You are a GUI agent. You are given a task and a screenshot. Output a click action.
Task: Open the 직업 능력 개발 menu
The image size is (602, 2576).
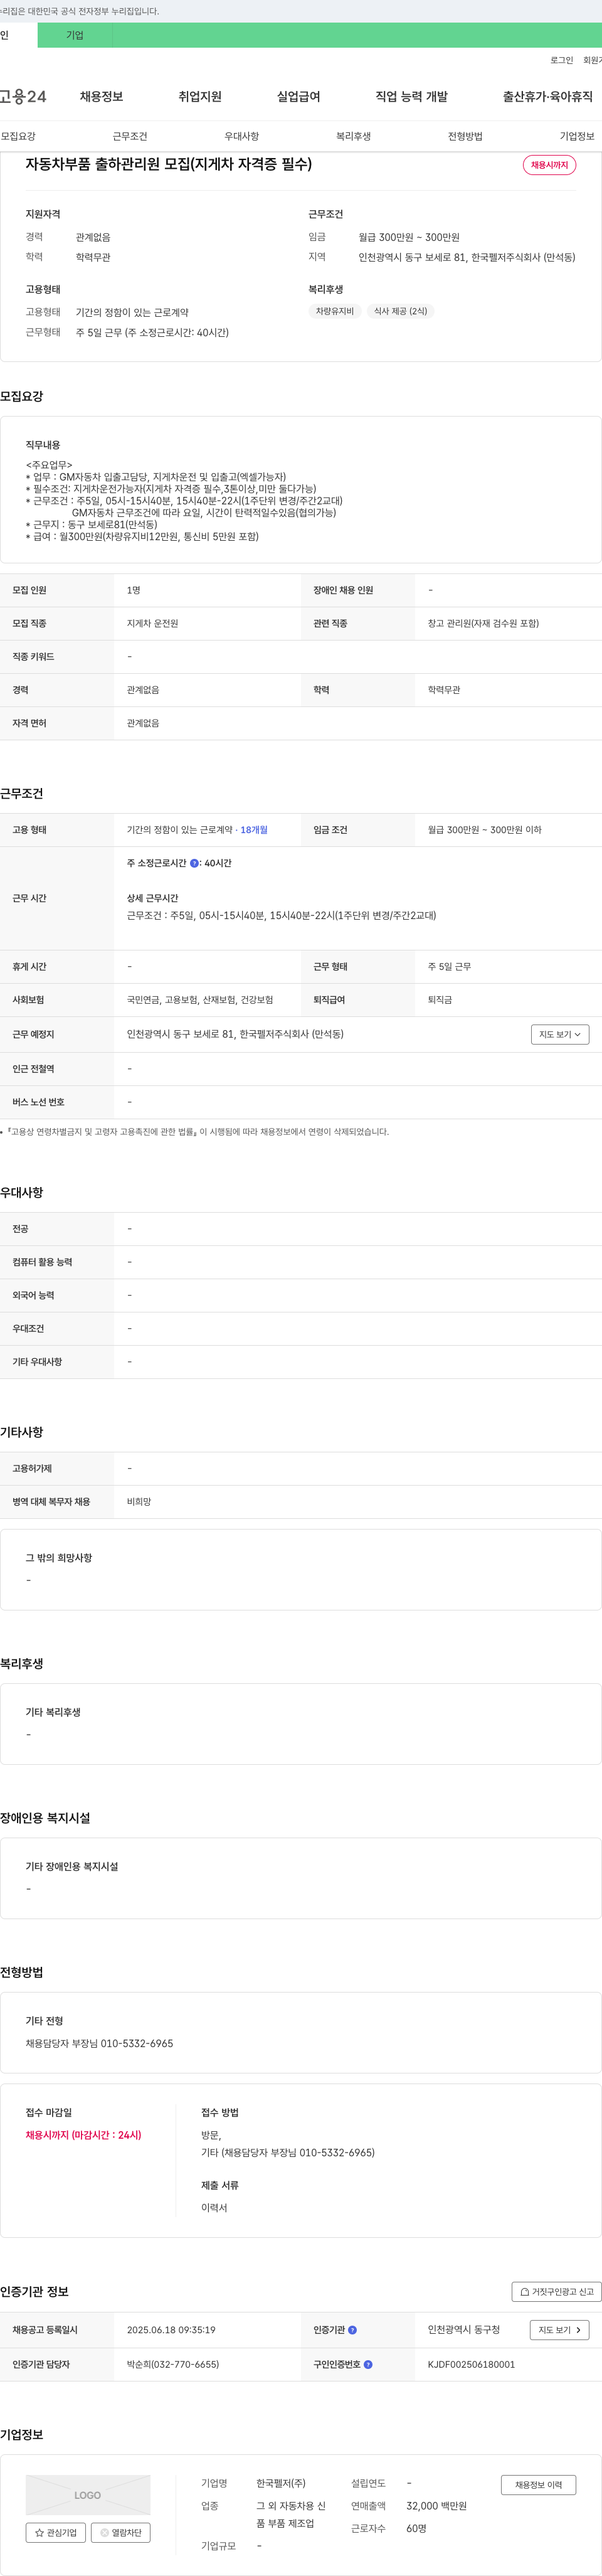coord(411,97)
